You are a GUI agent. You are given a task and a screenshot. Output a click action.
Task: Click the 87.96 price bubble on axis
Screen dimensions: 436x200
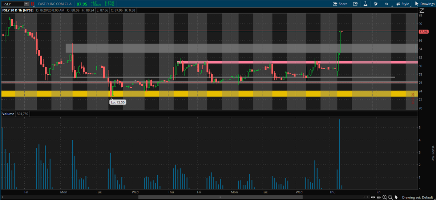point(423,32)
